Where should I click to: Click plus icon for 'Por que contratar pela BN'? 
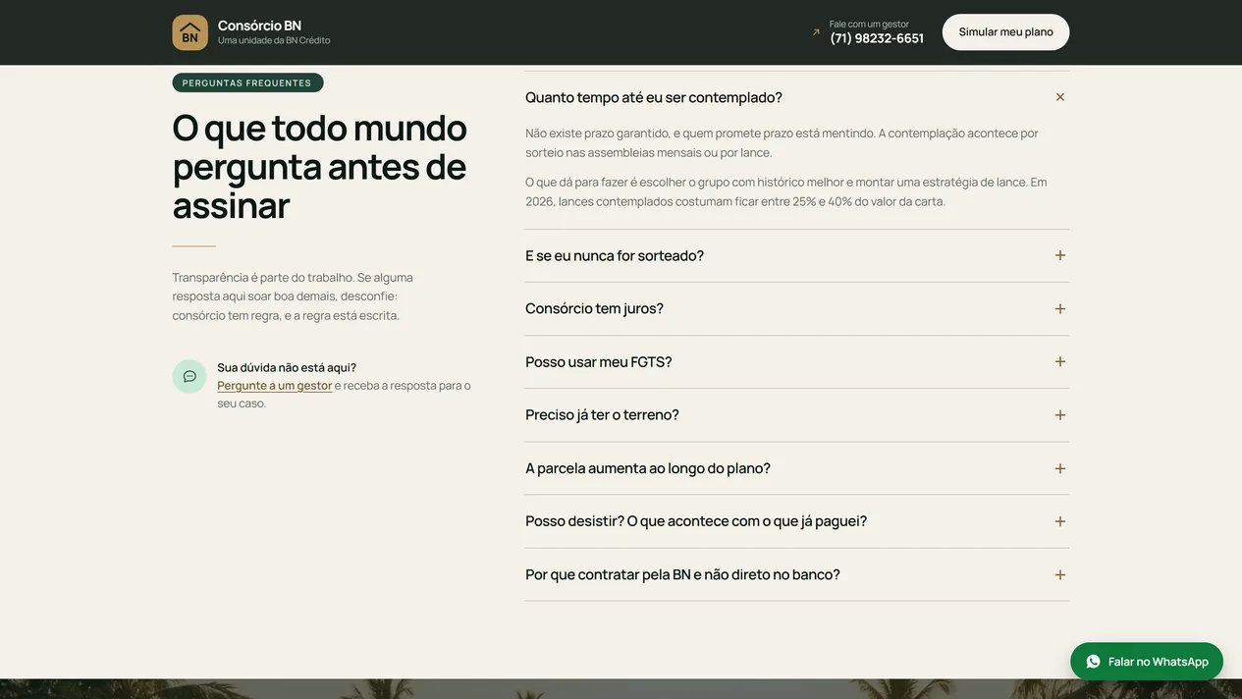pos(1060,574)
